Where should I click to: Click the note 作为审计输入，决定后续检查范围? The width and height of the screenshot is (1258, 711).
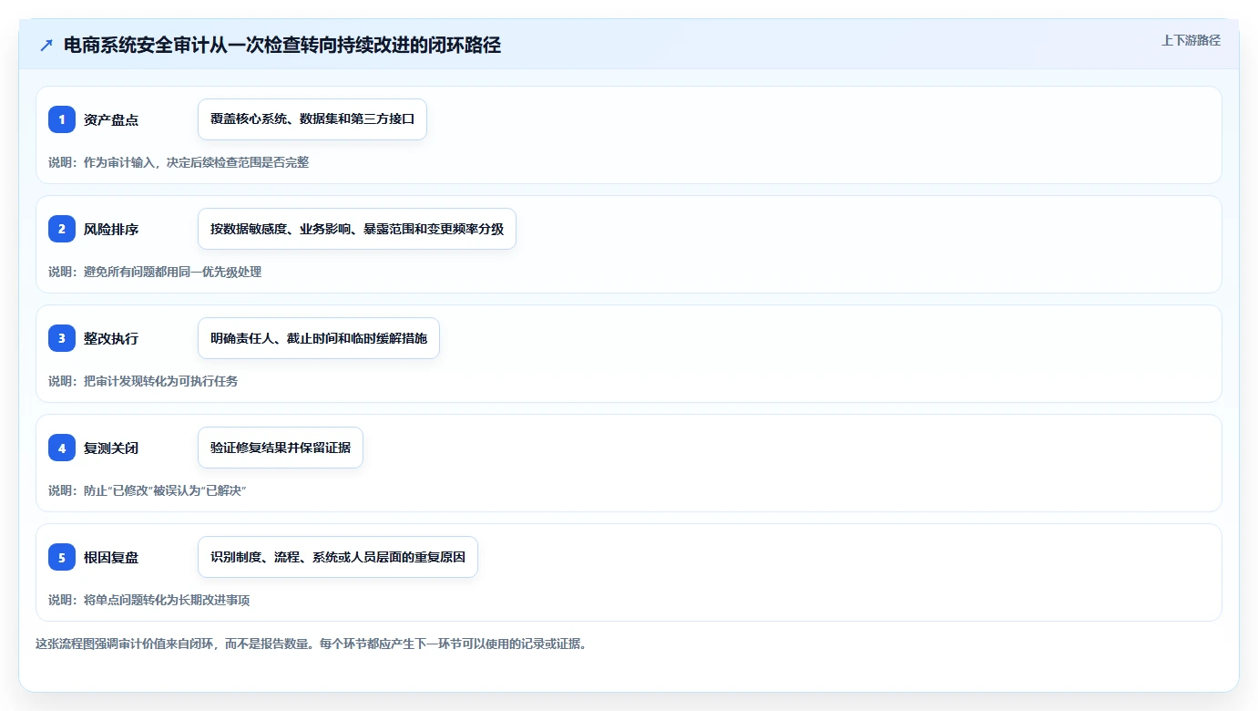coord(179,162)
